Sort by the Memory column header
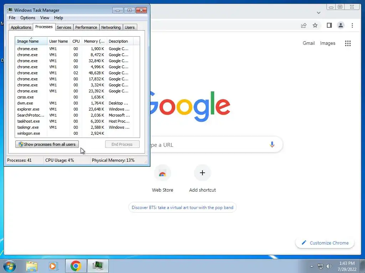365x273 pixels. point(94,41)
